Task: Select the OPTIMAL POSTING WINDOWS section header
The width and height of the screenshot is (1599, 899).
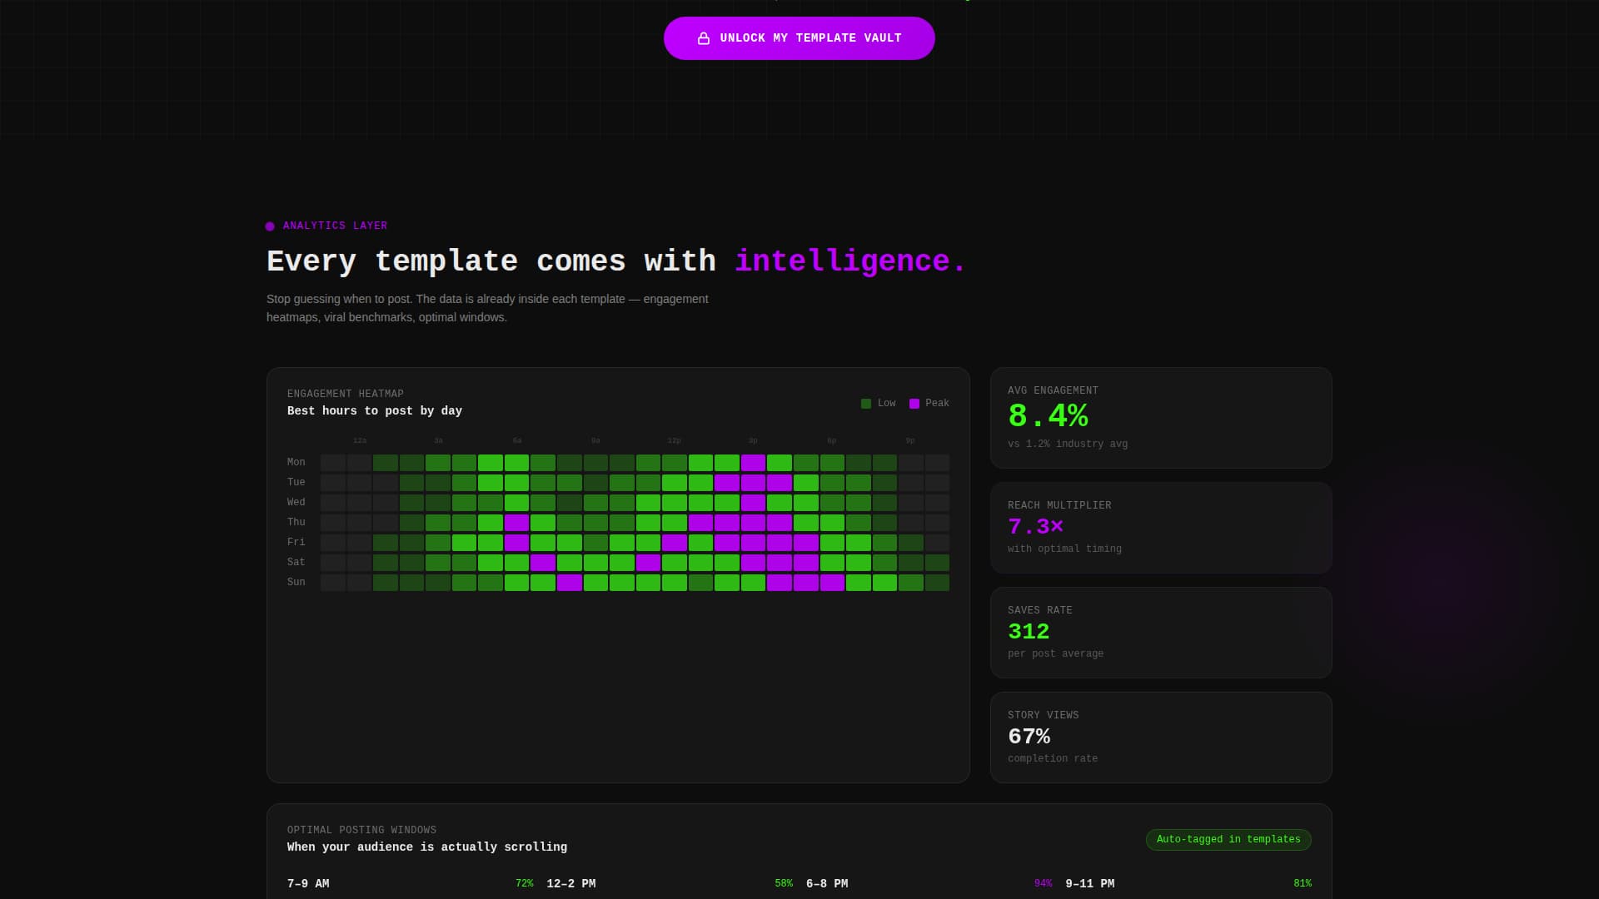Action: (361, 829)
